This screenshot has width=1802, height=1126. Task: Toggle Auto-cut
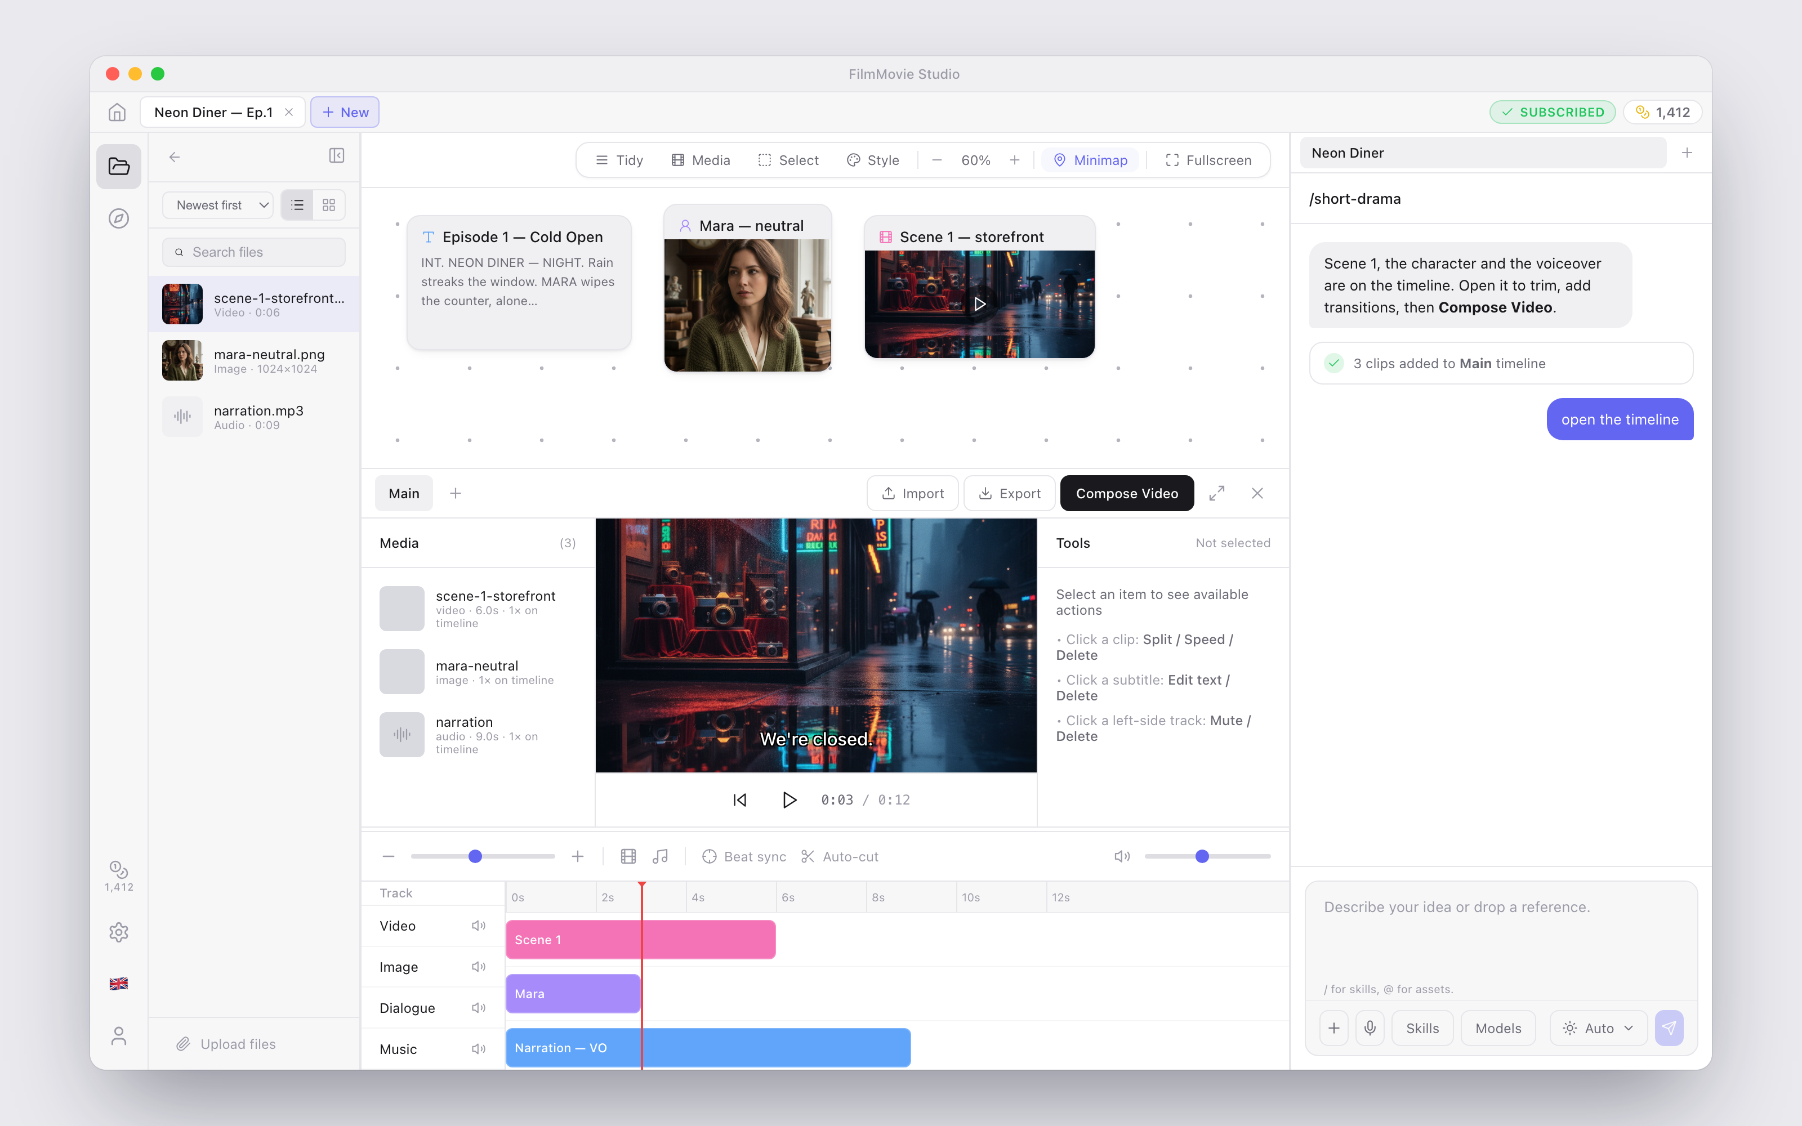pos(839,856)
